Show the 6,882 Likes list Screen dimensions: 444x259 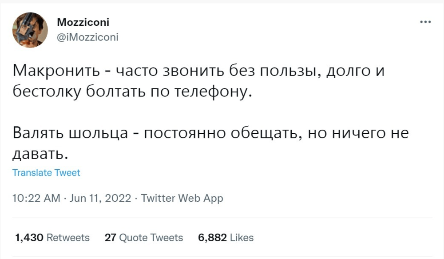coord(225,238)
